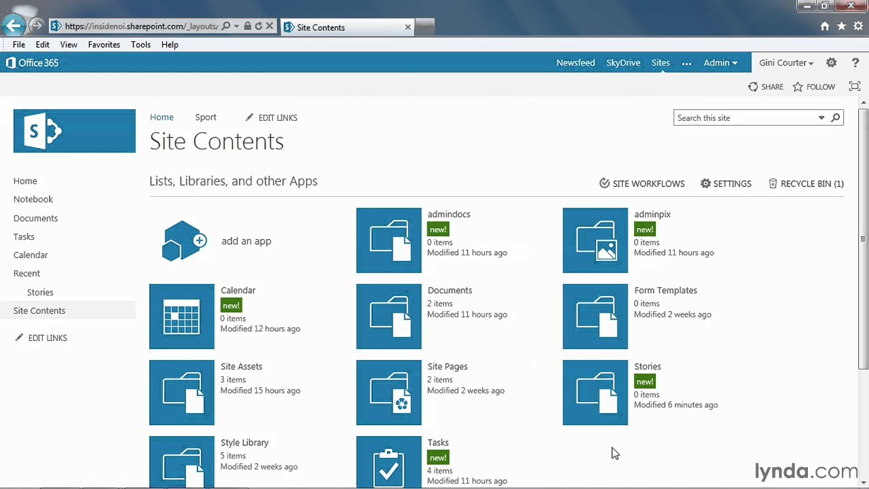
Task: Click the add an app icon
Action: pyautogui.click(x=182, y=240)
